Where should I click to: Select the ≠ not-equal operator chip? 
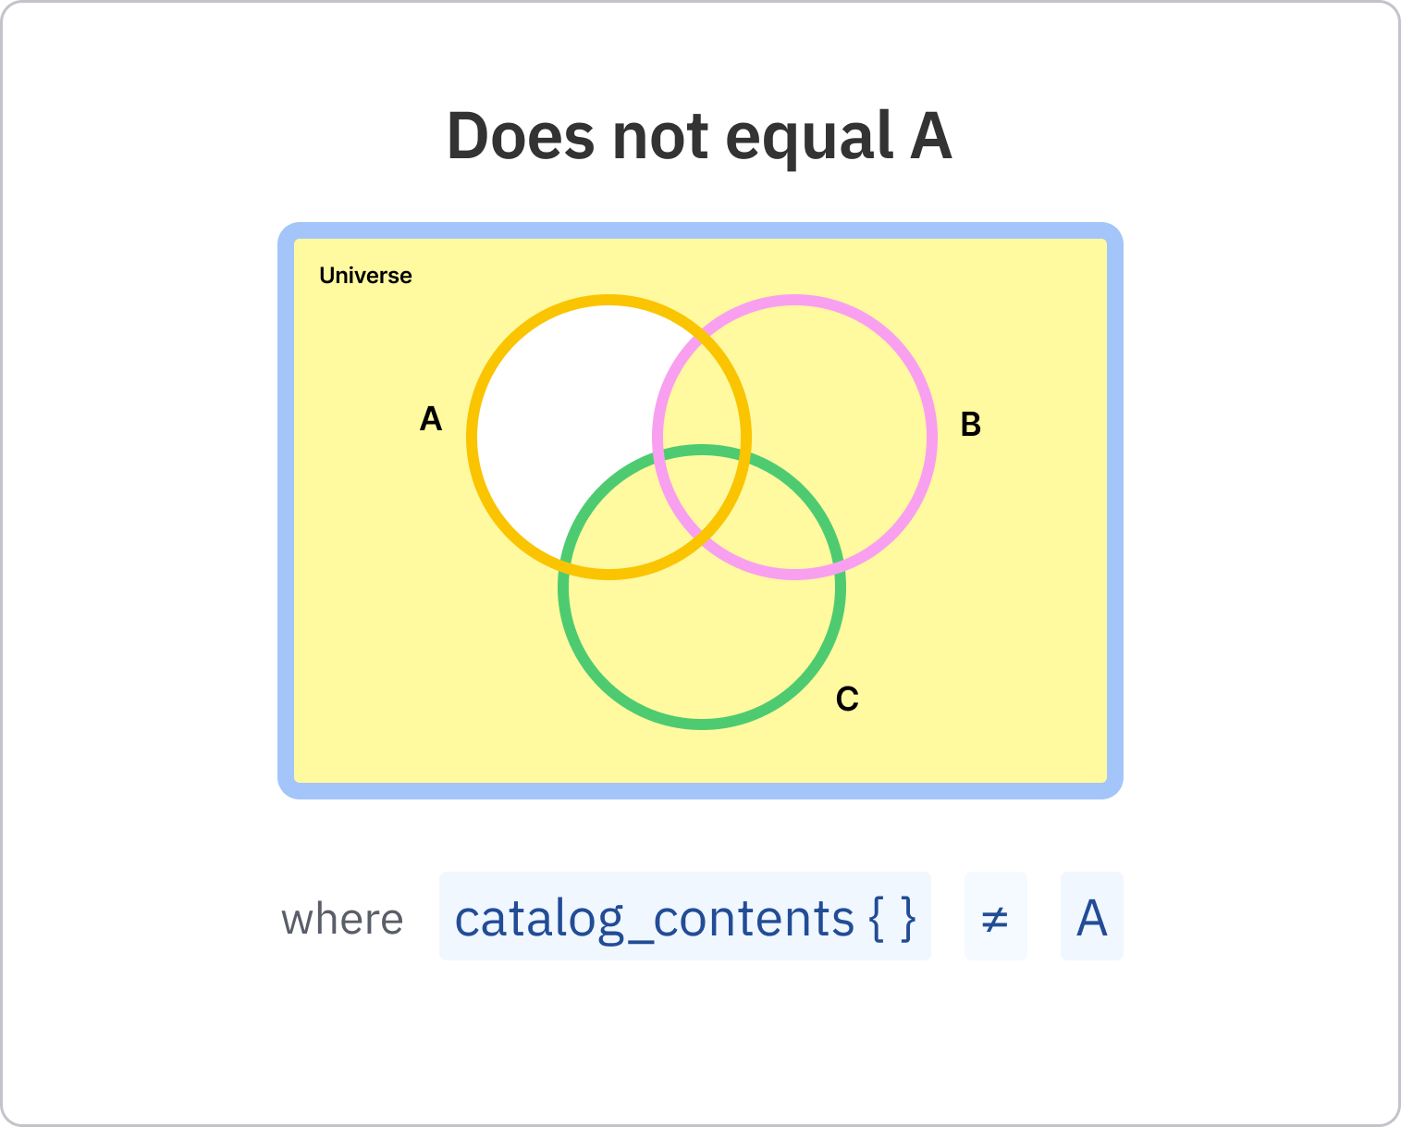(x=995, y=917)
